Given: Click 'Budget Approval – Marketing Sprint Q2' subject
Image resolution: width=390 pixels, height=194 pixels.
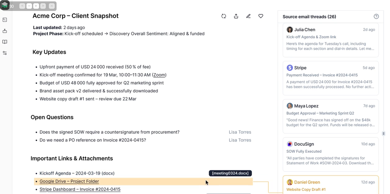Looking at the screenshot, I should coord(320,113).
